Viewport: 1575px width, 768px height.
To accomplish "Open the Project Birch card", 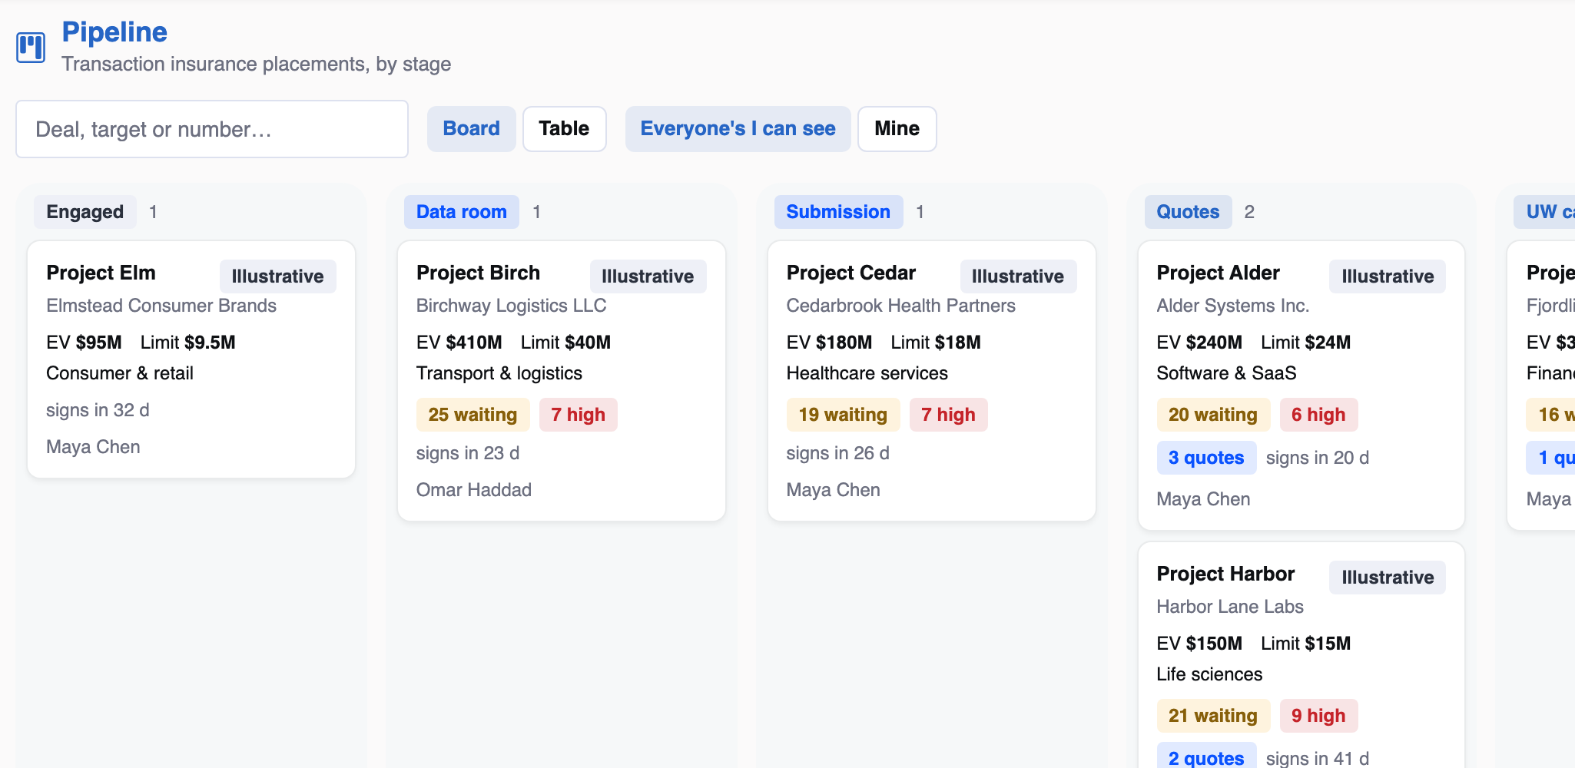I will click(x=562, y=381).
